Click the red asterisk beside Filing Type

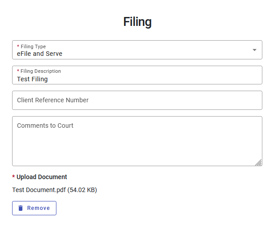tap(18, 46)
